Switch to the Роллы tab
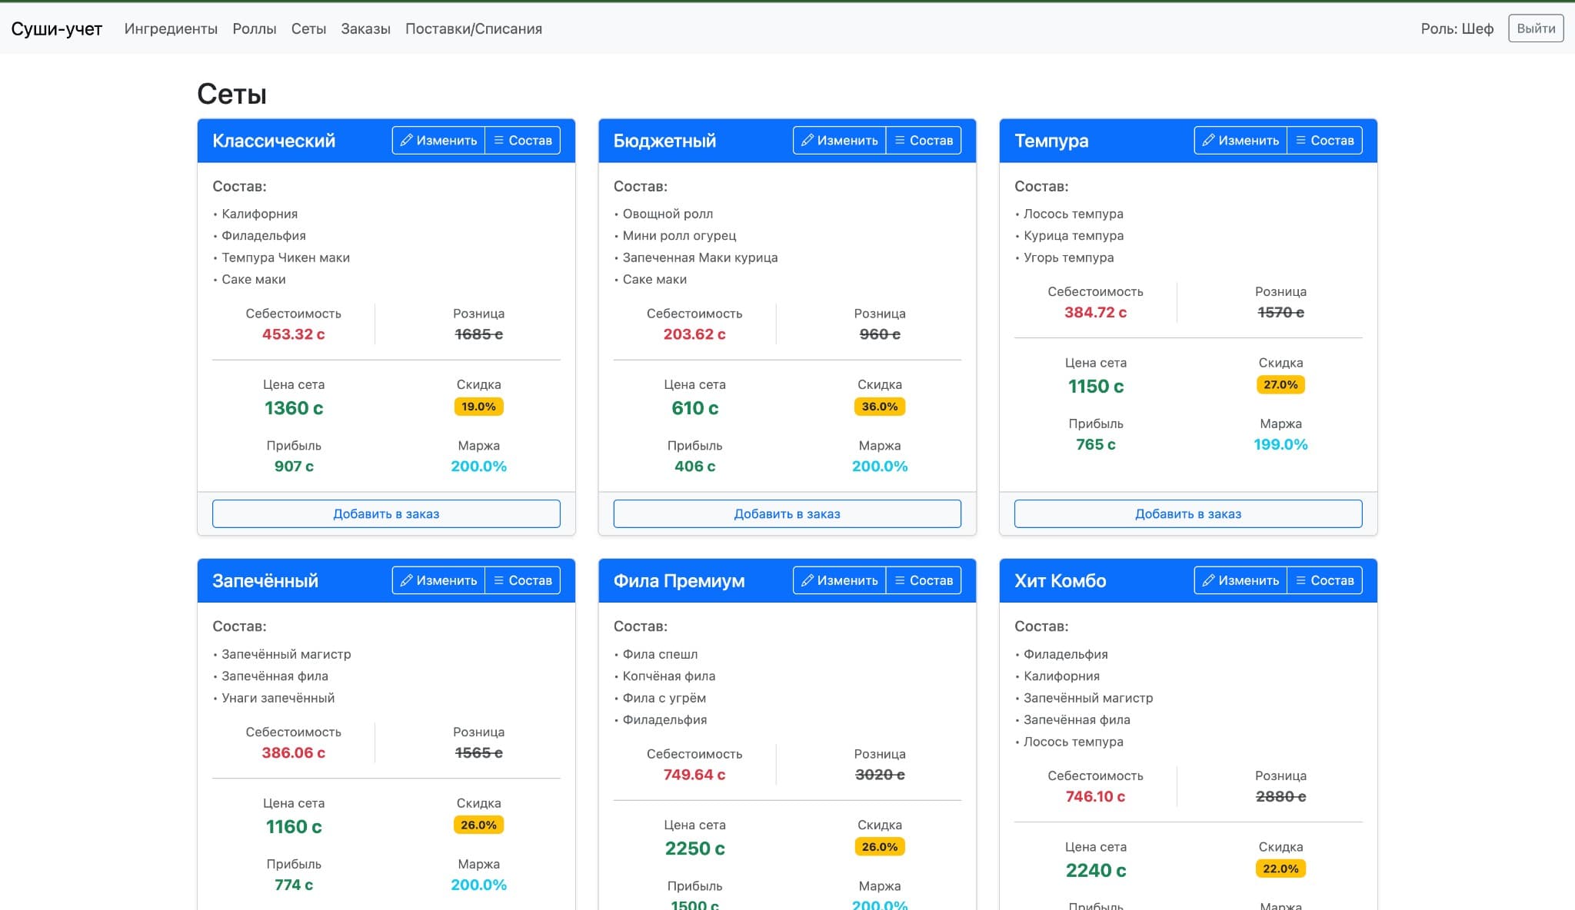This screenshot has width=1575, height=910. click(254, 28)
